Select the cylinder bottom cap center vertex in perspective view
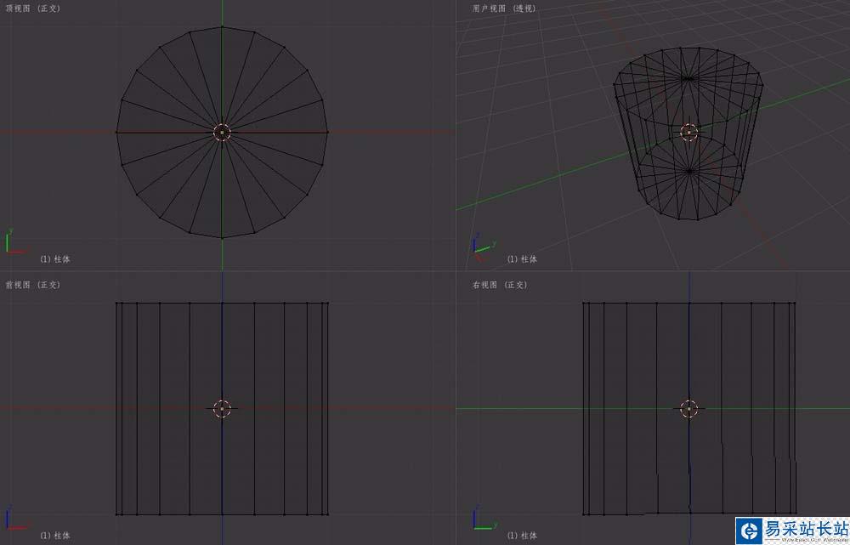The height and width of the screenshot is (545, 850). [689, 170]
